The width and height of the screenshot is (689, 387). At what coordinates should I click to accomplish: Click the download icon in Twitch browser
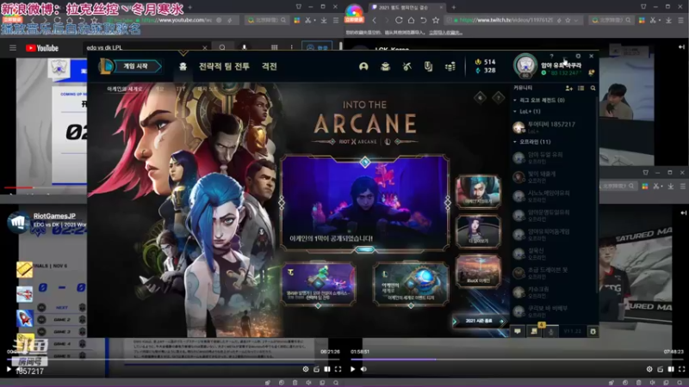click(668, 20)
